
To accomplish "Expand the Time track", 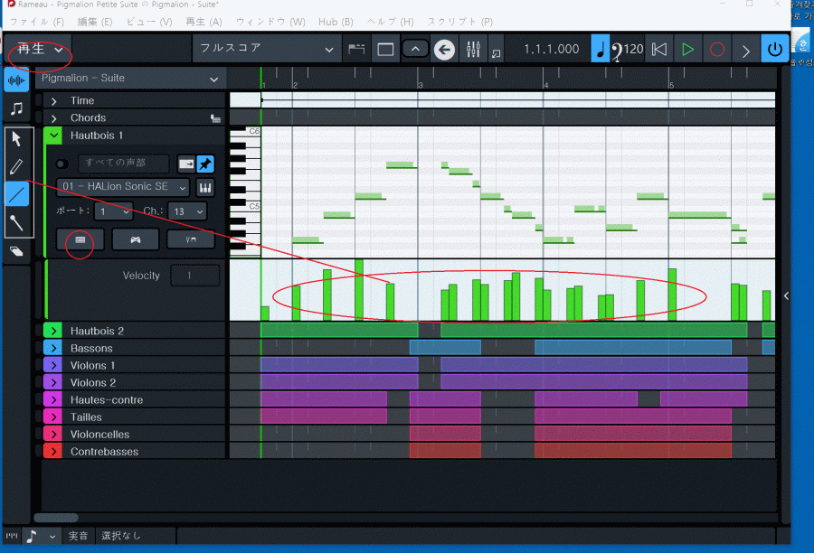I will coord(53,101).
